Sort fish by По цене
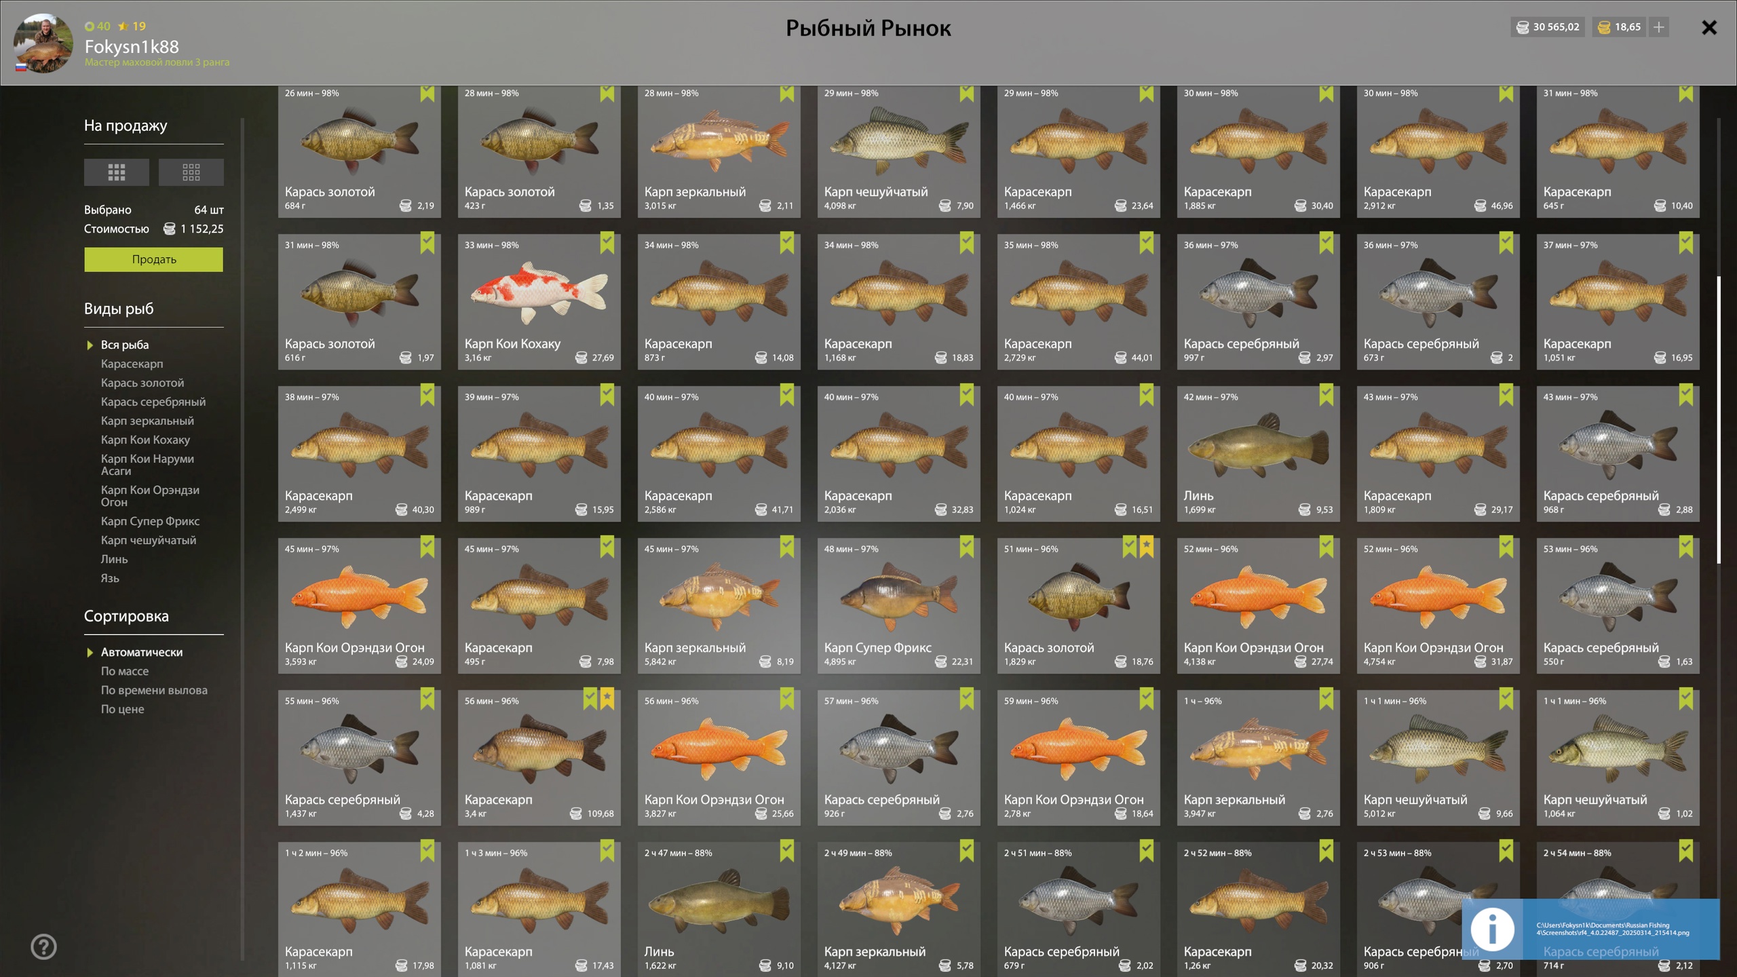Image resolution: width=1737 pixels, height=977 pixels. [x=122, y=709]
